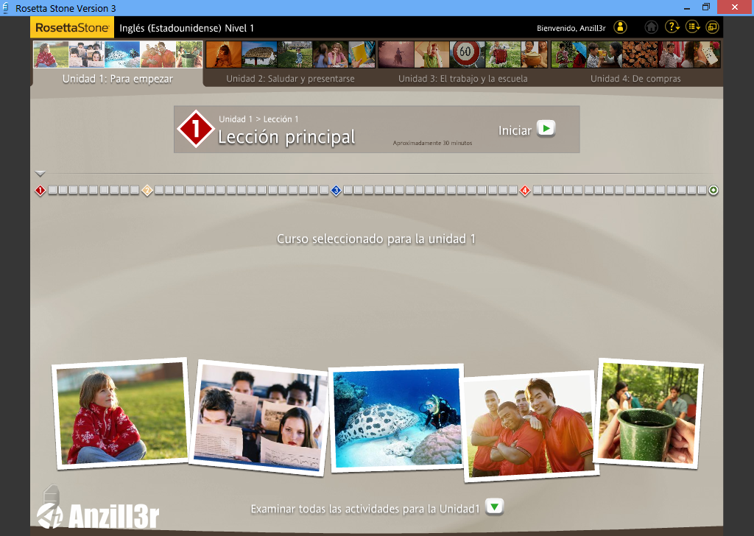Select the green milestone circle ending the course bar
Viewport: 754px width, 536px height.
point(714,191)
